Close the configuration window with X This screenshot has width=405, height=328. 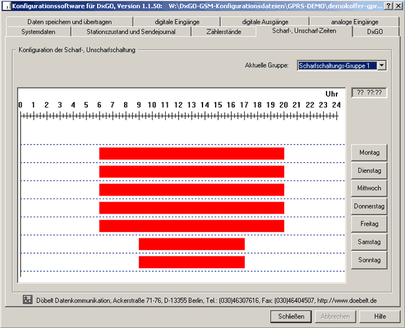[399, 6]
